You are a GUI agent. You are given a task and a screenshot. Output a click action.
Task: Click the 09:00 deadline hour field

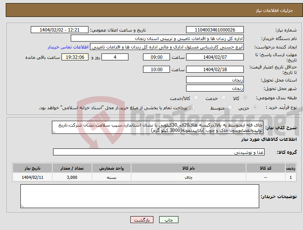point(156,57)
